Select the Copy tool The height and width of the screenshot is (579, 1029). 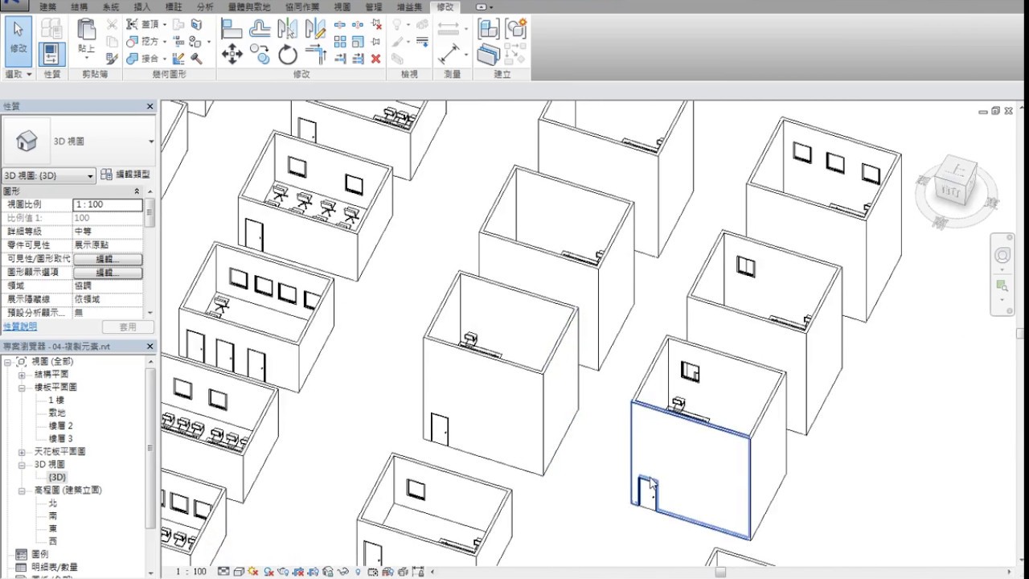(x=260, y=54)
